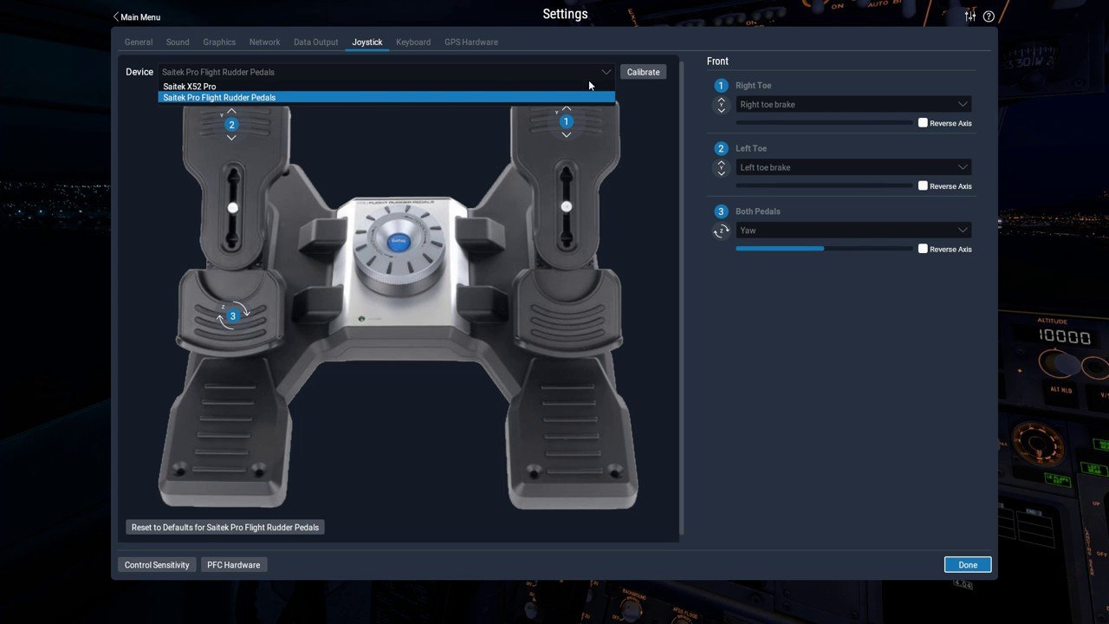Click the Done button
Viewport: 1109px width, 624px height.
coord(968,565)
